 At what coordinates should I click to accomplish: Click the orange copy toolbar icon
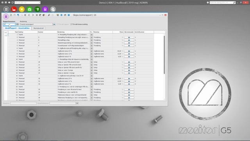(44, 15)
